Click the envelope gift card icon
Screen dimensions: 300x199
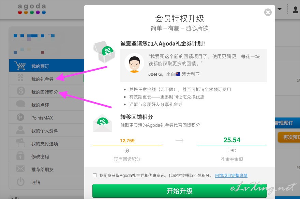pos(102,123)
